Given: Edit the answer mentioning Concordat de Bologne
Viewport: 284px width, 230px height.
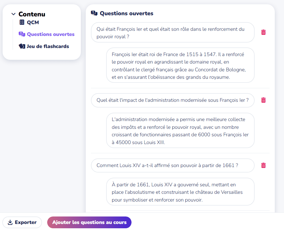Looking at the screenshot, I should (180, 65).
